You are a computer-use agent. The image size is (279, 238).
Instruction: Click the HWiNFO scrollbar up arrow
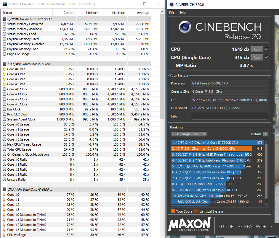click(x=162, y=12)
